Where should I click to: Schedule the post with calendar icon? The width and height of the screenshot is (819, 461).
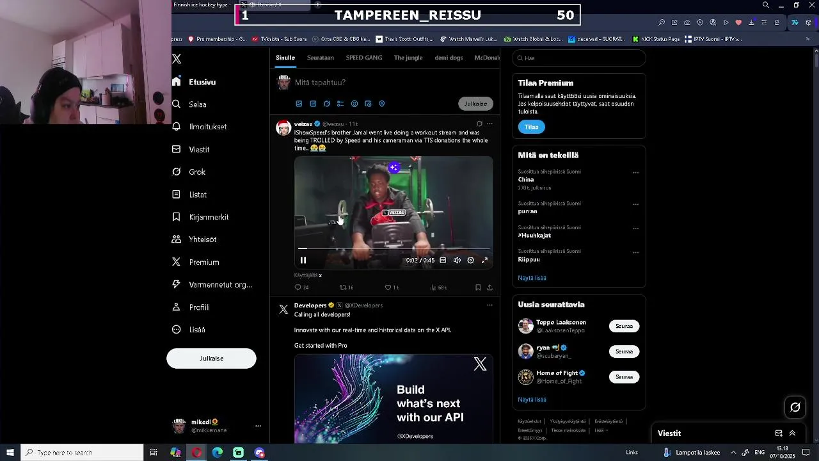click(368, 104)
